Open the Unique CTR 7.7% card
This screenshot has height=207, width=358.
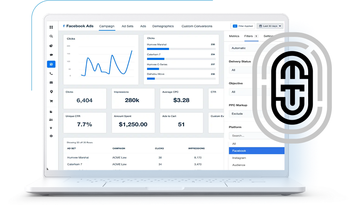click(x=85, y=123)
